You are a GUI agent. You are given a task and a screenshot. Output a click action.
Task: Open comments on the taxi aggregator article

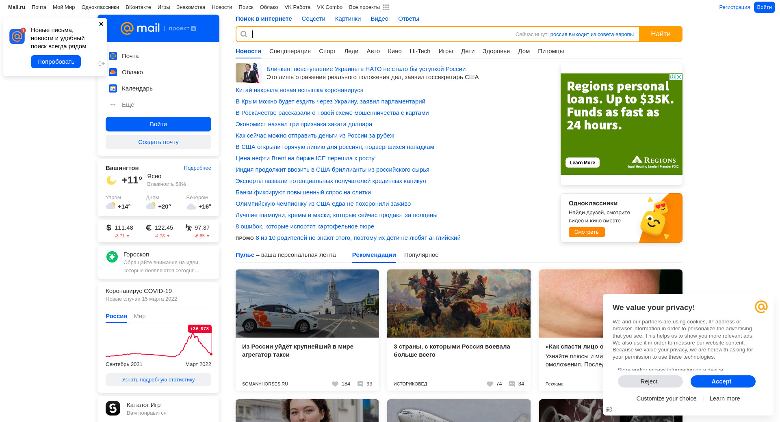click(x=360, y=384)
